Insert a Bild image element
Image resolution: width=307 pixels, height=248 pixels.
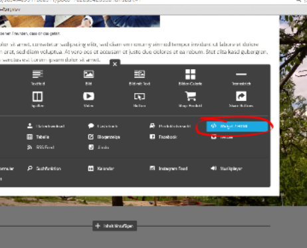(x=88, y=77)
